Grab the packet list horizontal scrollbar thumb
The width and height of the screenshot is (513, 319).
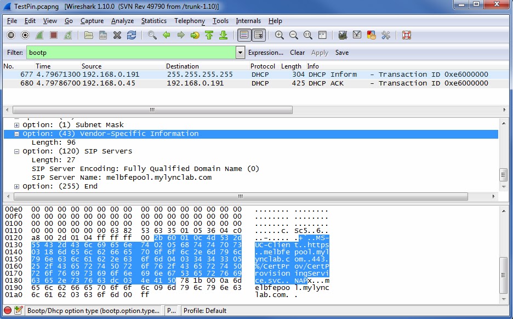(152, 110)
